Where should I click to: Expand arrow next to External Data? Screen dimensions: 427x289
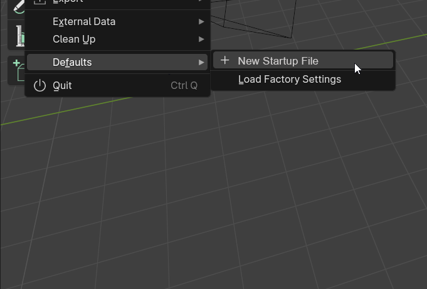tap(201, 21)
